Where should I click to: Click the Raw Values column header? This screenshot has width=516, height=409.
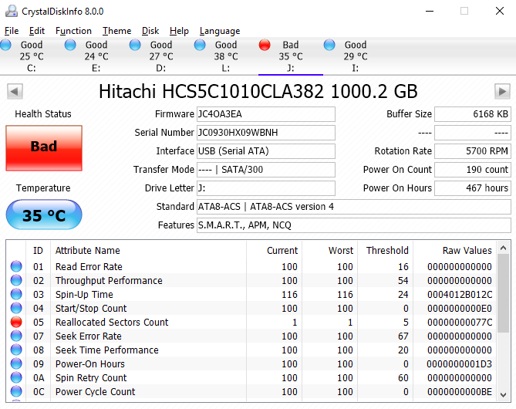(455, 250)
